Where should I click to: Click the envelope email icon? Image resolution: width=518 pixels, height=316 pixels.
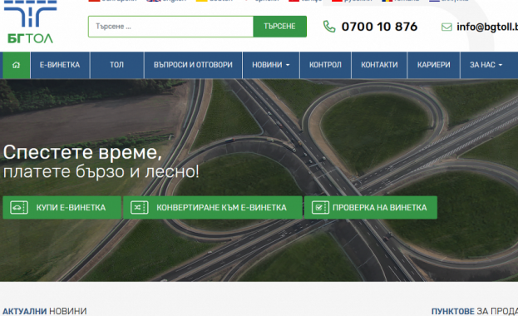pyautogui.click(x=446, y=27)
